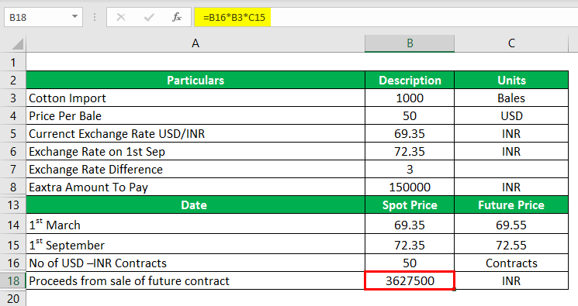Select cell with value 3
578x306 pixels.
410,169
